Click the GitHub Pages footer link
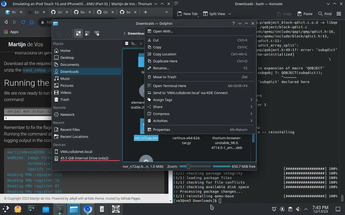345x215 pixels. click(130, 199)
